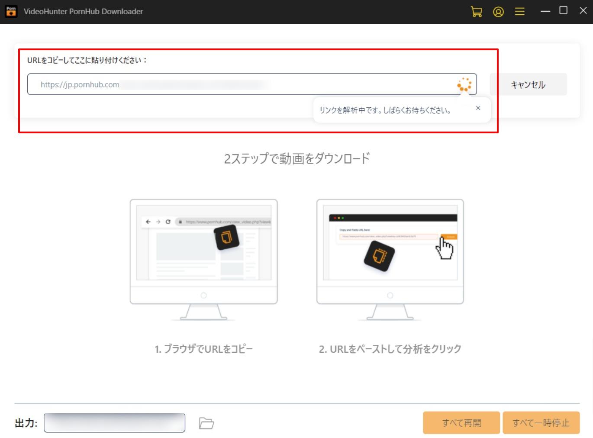Close the link analyzing tooltip
The height and width of the screenshot is (438, 593).
(x=478, y=108)
